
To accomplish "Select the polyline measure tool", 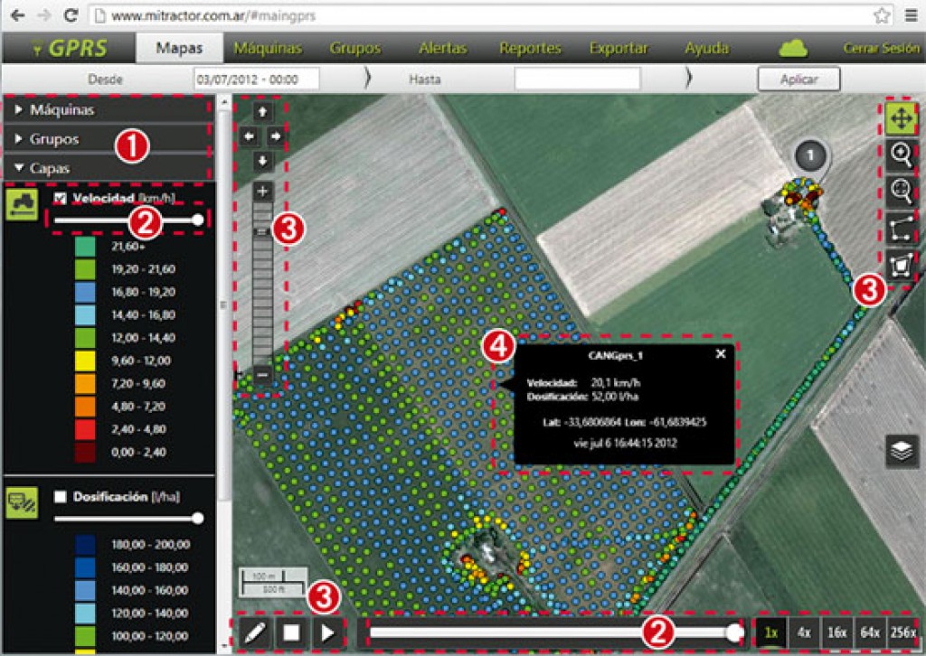I will [900, 228].
